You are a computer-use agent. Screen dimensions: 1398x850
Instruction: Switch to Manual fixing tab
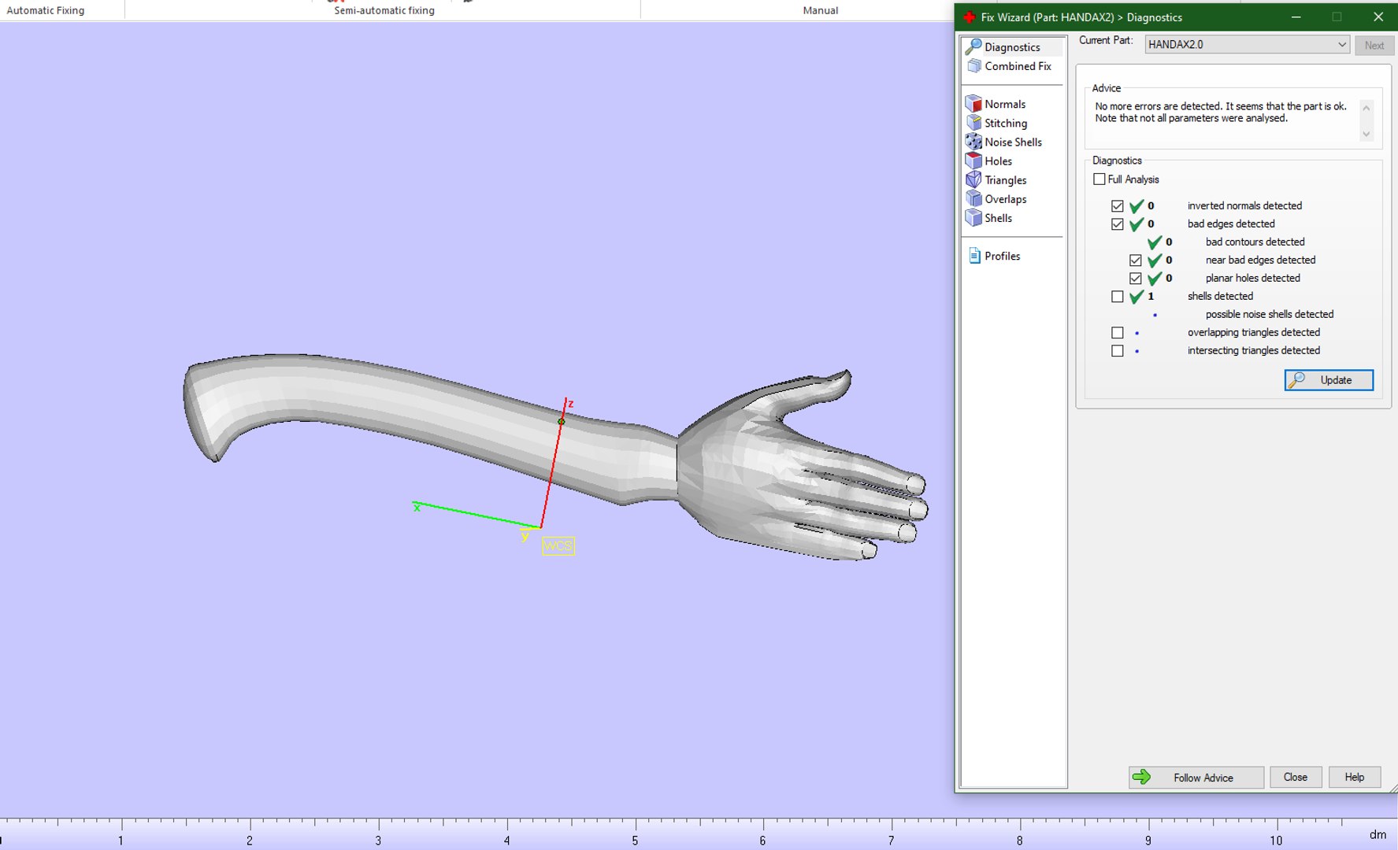820,10
